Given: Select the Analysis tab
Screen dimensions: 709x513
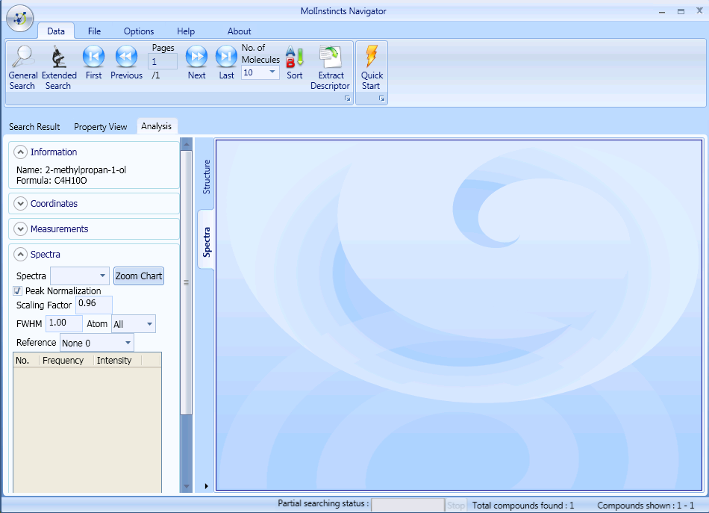Looking at the screenshot, I should click(x=157, y=126).
